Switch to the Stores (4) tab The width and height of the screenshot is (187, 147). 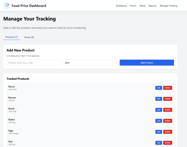click(x=29, y=37)
